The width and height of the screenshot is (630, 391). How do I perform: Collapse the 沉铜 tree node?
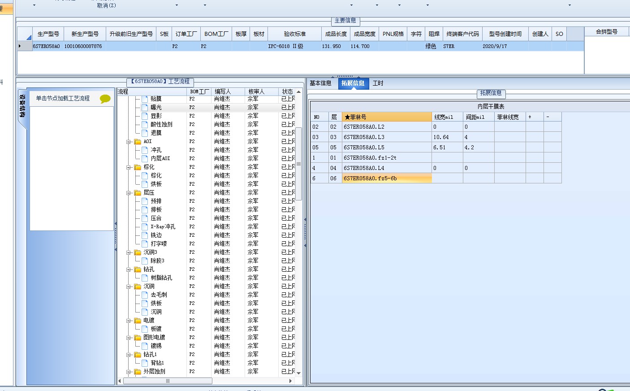pos(129,287)
